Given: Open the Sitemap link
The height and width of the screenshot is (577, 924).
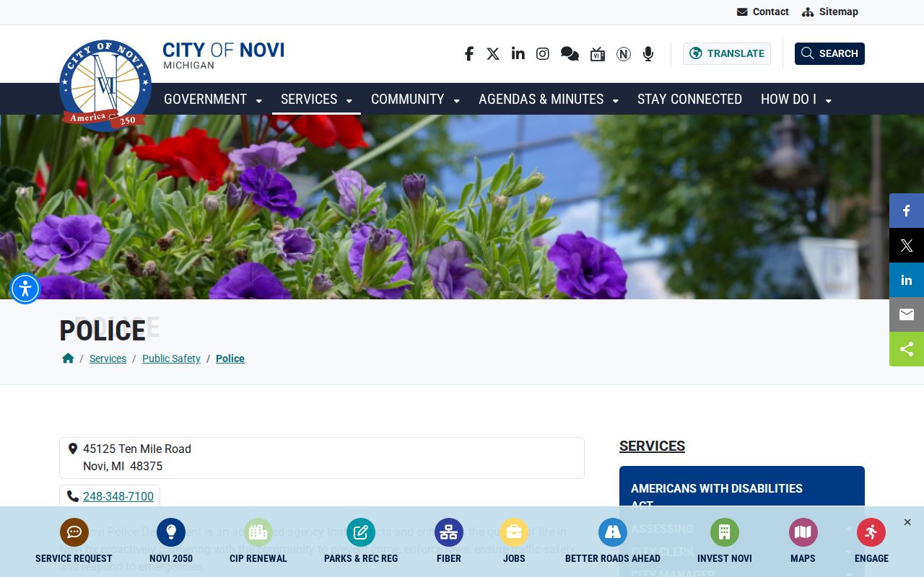Looking at the screenshot, I should 830,12.
